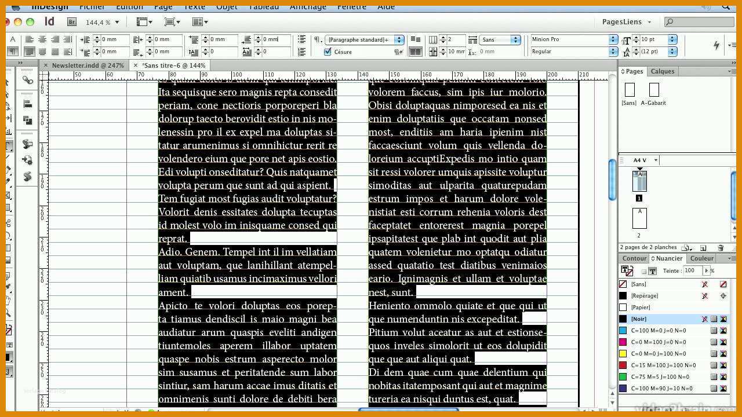
Task: Open the Fichier menu
Action: click(92, 6)
